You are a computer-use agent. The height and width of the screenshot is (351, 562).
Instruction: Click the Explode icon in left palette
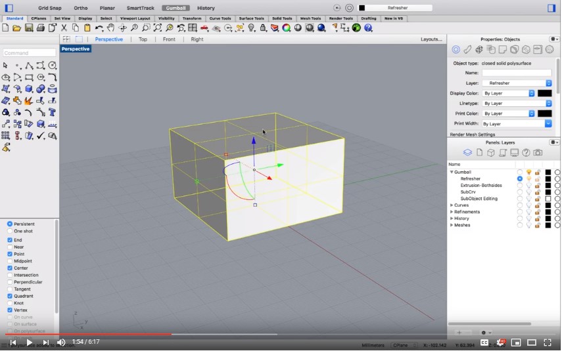[x=29, y=101]
